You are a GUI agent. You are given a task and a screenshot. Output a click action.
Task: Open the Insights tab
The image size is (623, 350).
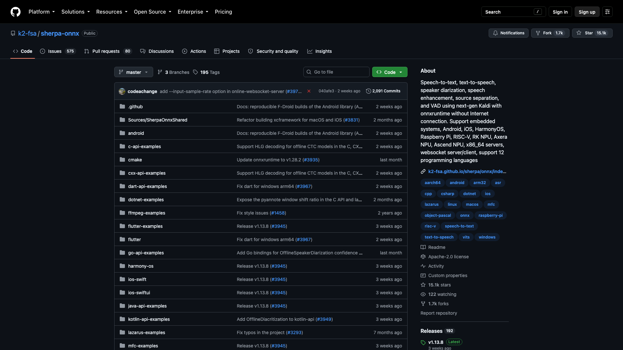320,51
